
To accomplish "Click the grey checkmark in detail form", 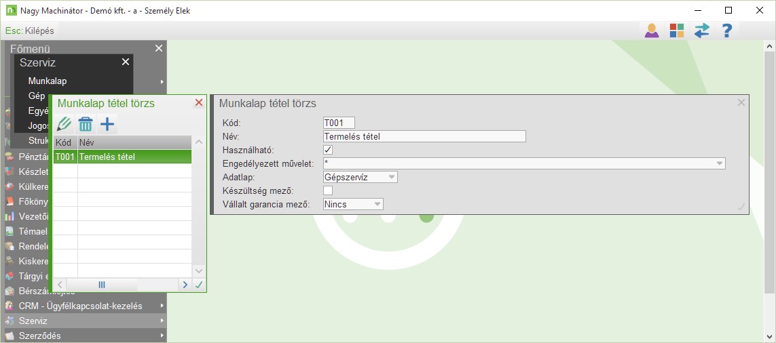I will click(x=741, y=207).
